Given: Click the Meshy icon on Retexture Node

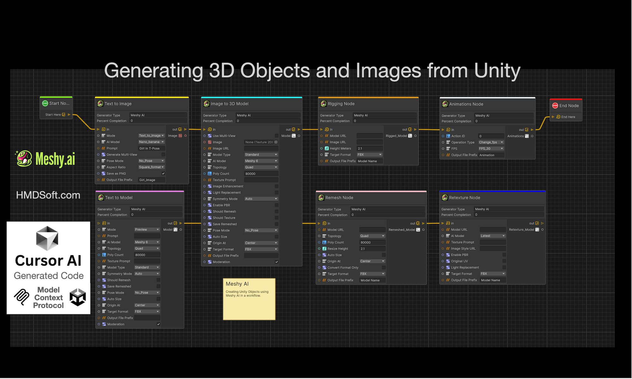Looking at the screenshot, I should point(445,197).
